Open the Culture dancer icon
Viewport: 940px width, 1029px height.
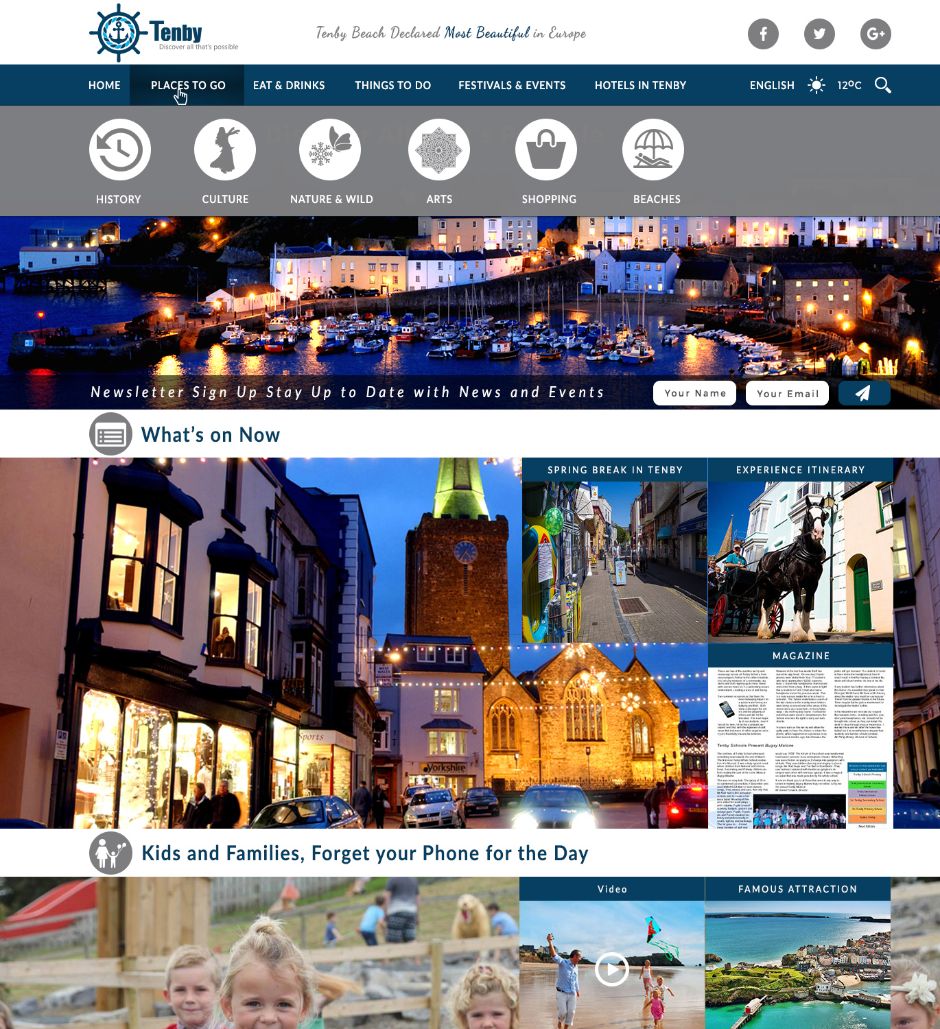point(225,150)
